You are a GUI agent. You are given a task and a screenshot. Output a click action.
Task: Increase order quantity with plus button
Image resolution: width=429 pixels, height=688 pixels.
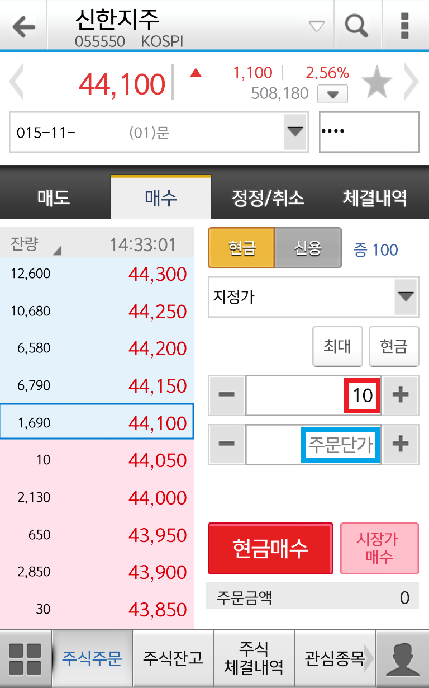(401, 395)
